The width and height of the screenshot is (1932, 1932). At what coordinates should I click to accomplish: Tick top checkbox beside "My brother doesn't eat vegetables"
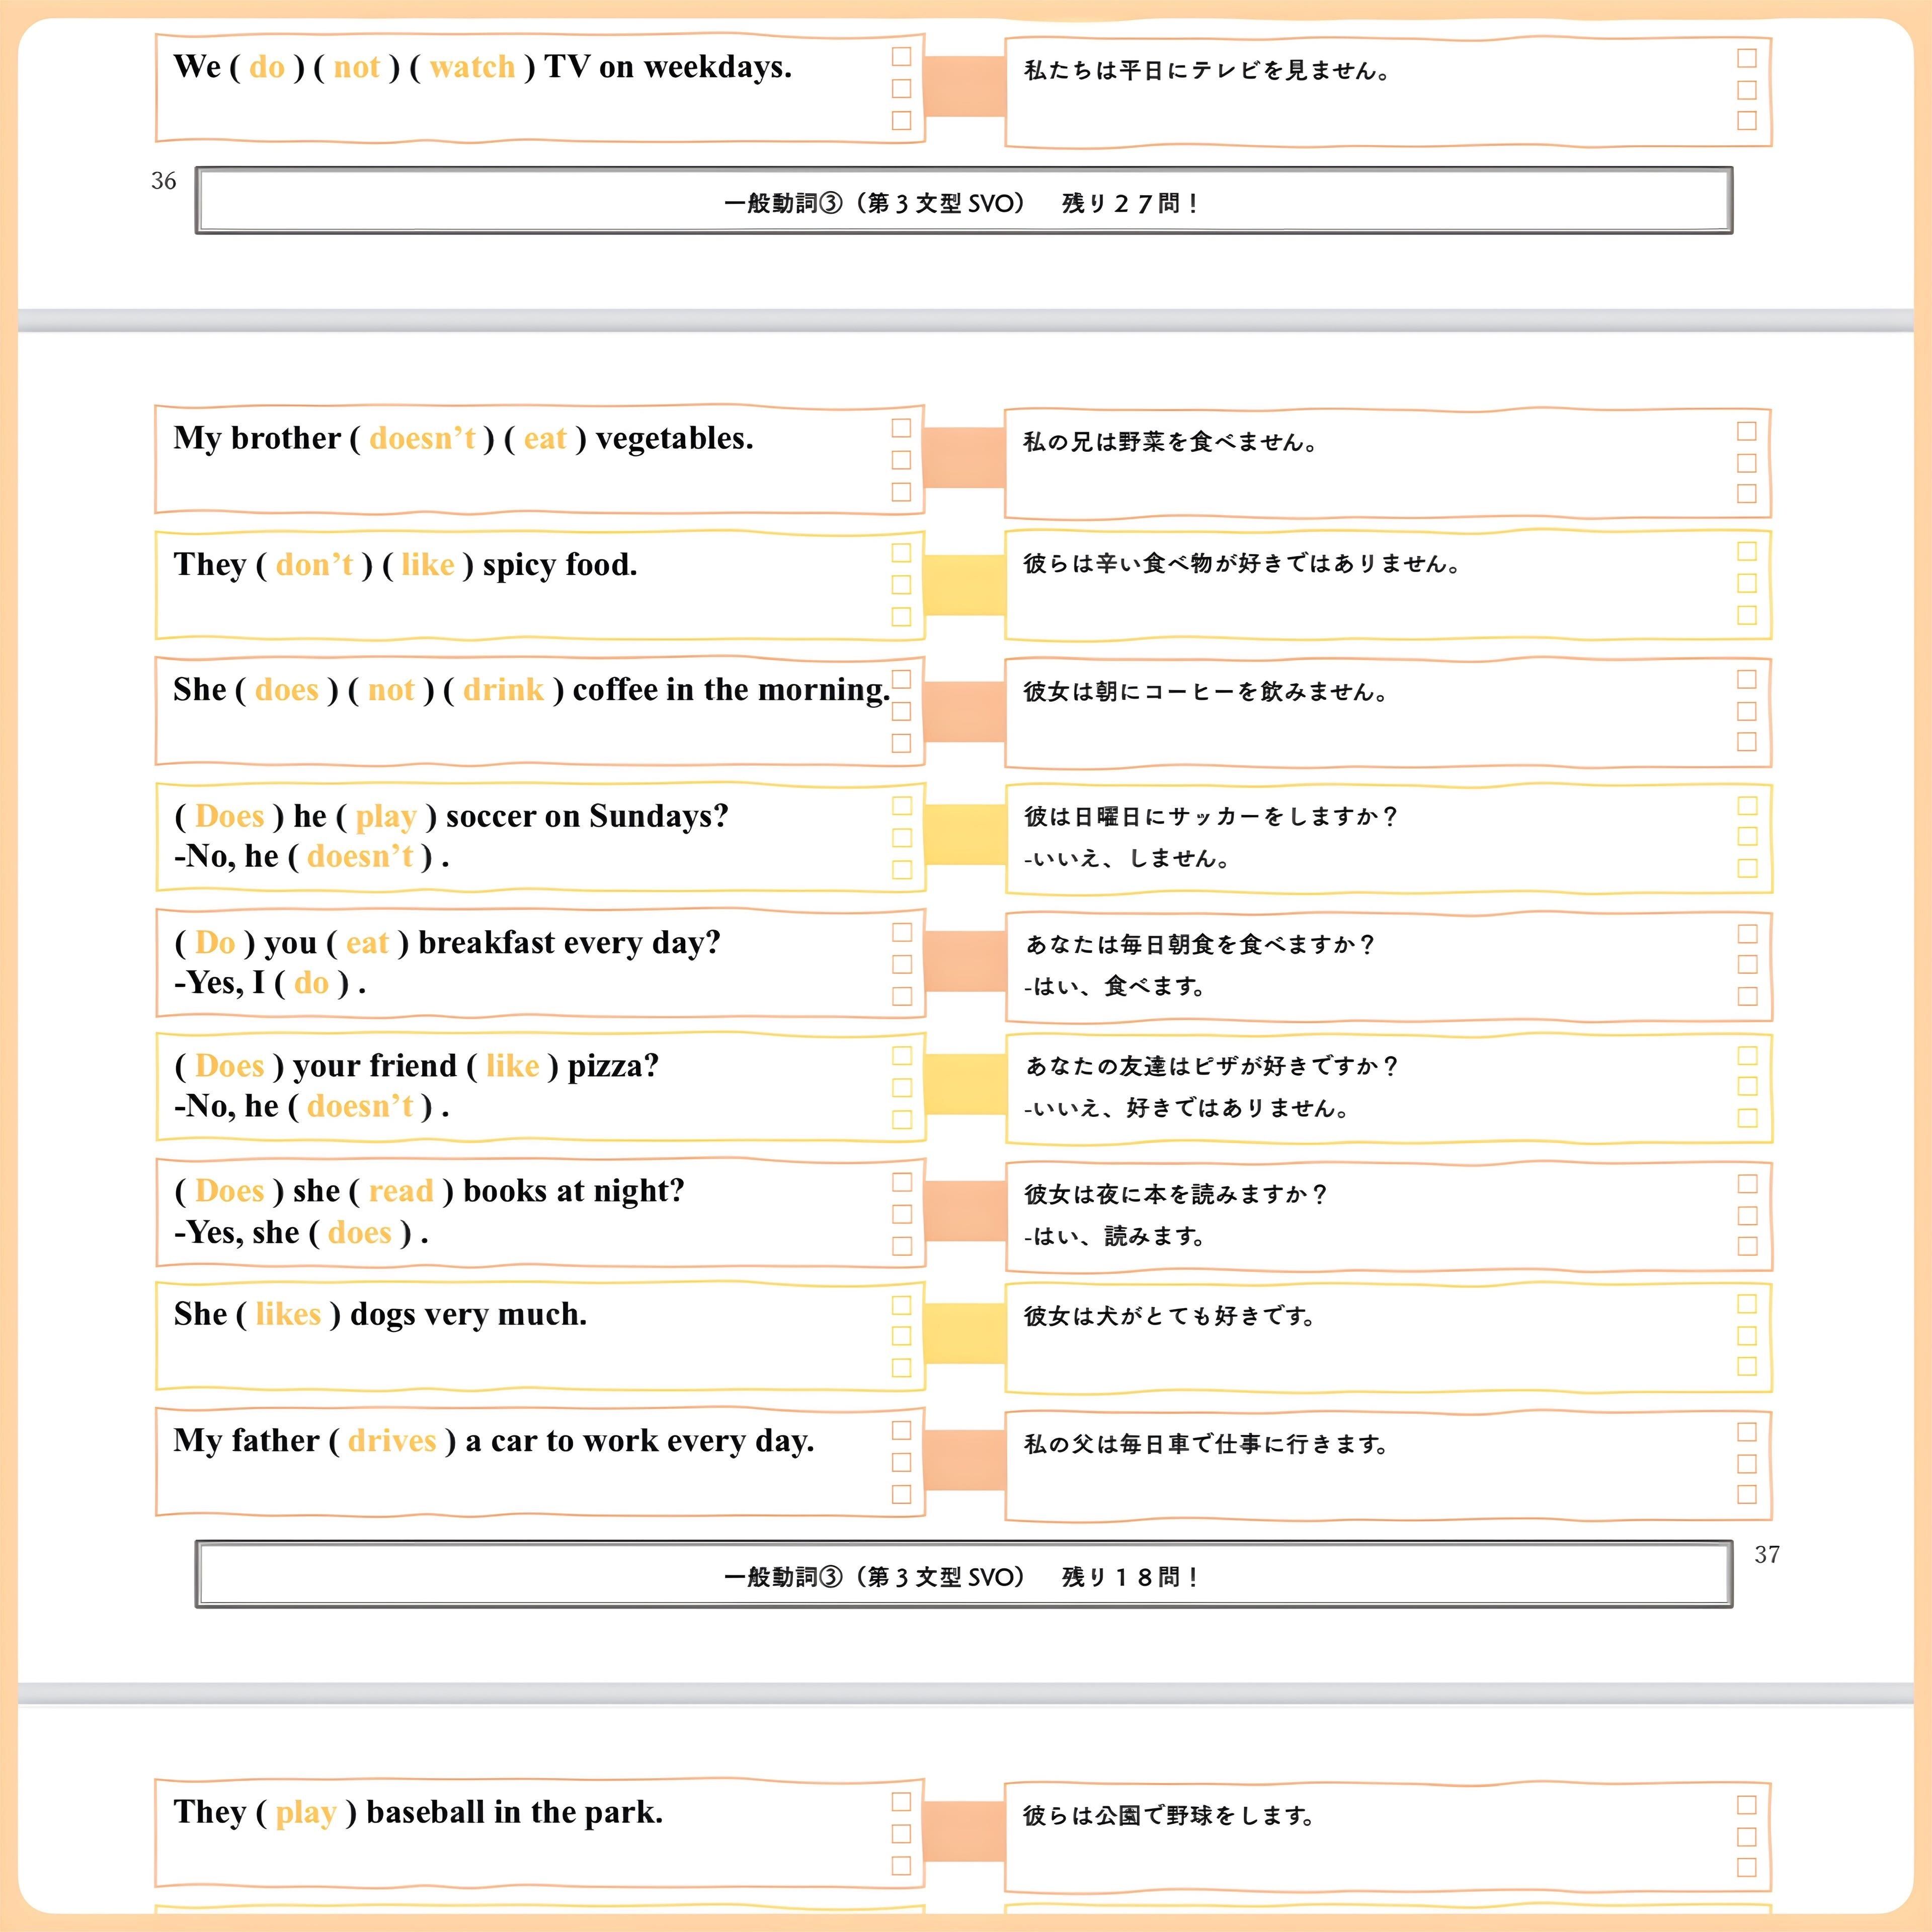pos(901,428)
